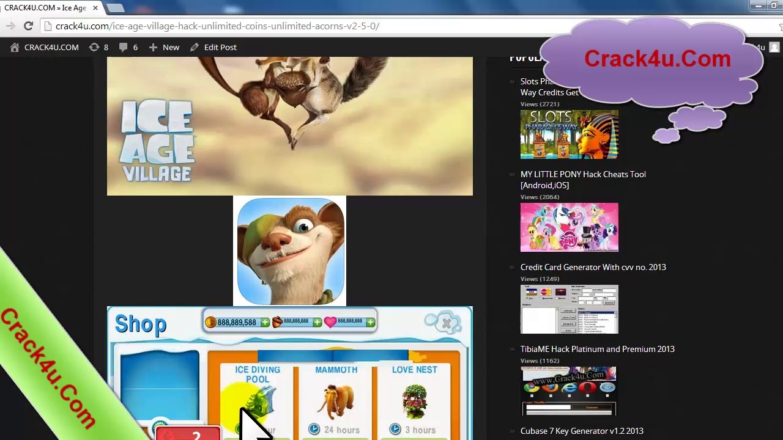Image resolution: width=783 pixels, height=440 pixels.
Task: Click the Views (1162) count text
Action: [540, 361]
